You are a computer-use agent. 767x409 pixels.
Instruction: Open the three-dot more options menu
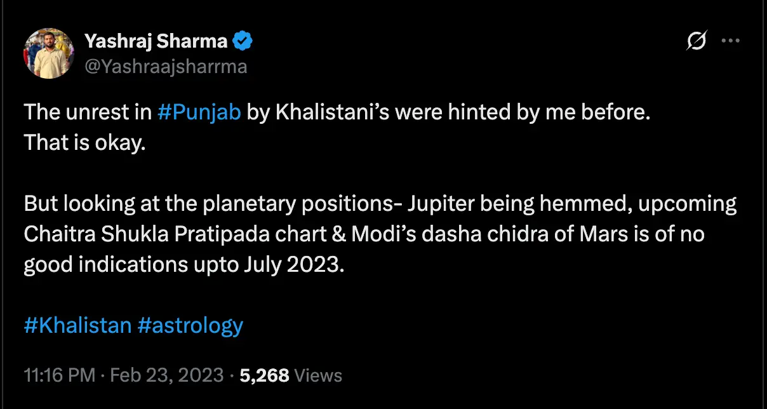(731, 41)
